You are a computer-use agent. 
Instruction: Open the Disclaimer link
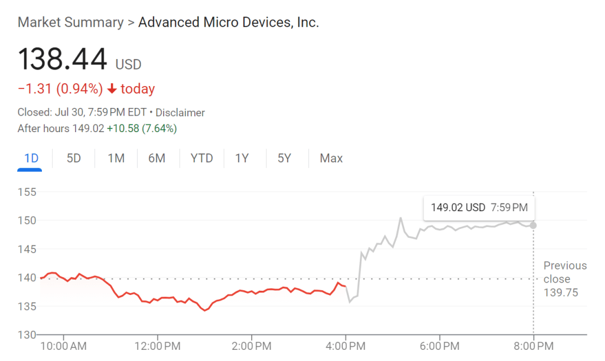[180, 113]
